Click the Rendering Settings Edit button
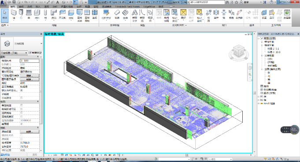 30,132
